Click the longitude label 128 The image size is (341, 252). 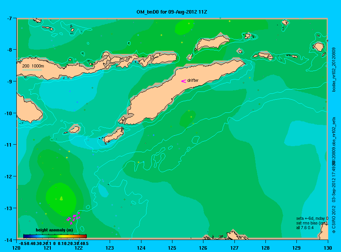point(265,248)
